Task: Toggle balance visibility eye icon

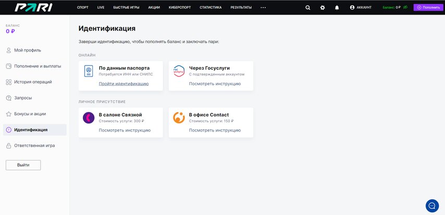Action: coord(405,7)
